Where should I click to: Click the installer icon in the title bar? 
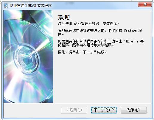(x=6, y=5)
